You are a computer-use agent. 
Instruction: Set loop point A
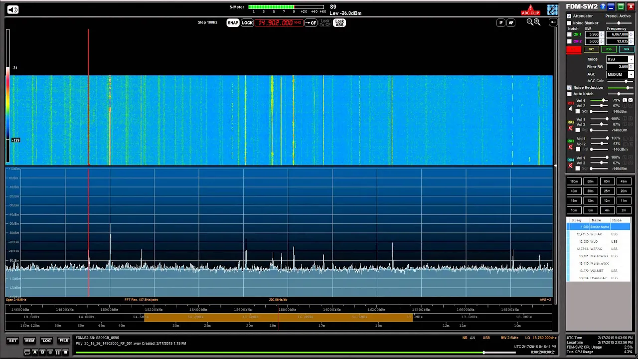35,352
